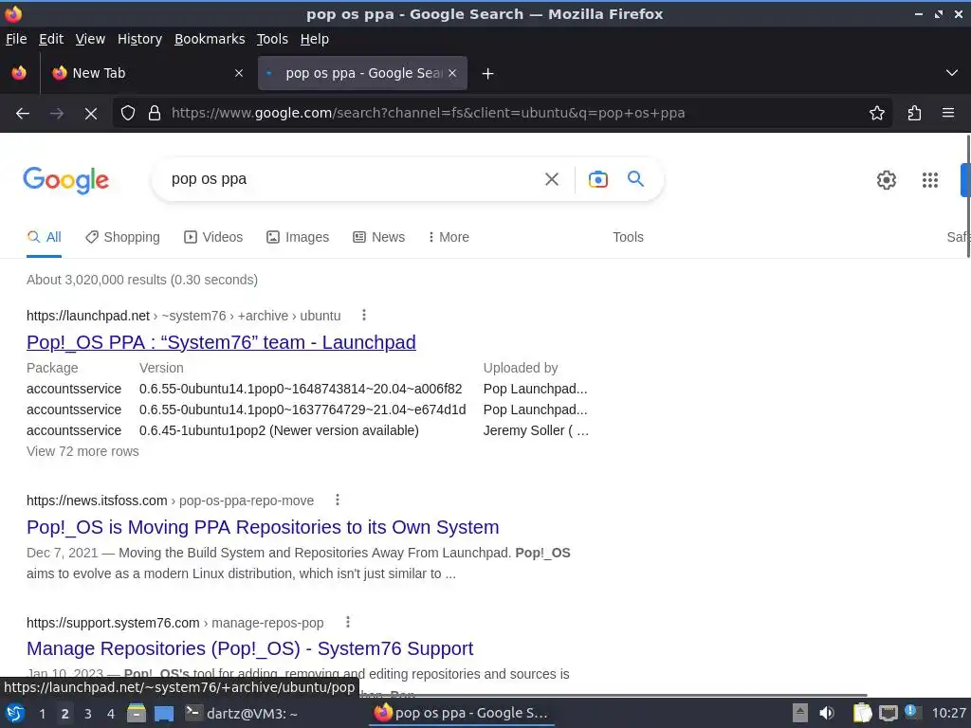Viewport: 971px width, 728px height.
Task: Clear the search box with X
Action: tap(552, 179)
